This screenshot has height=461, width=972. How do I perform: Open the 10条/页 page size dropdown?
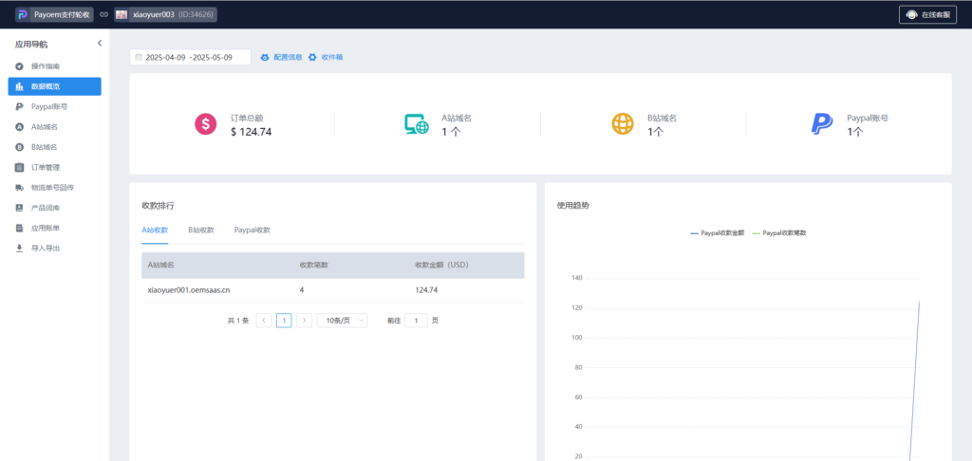pyautogui.click(x=342, y=321)
